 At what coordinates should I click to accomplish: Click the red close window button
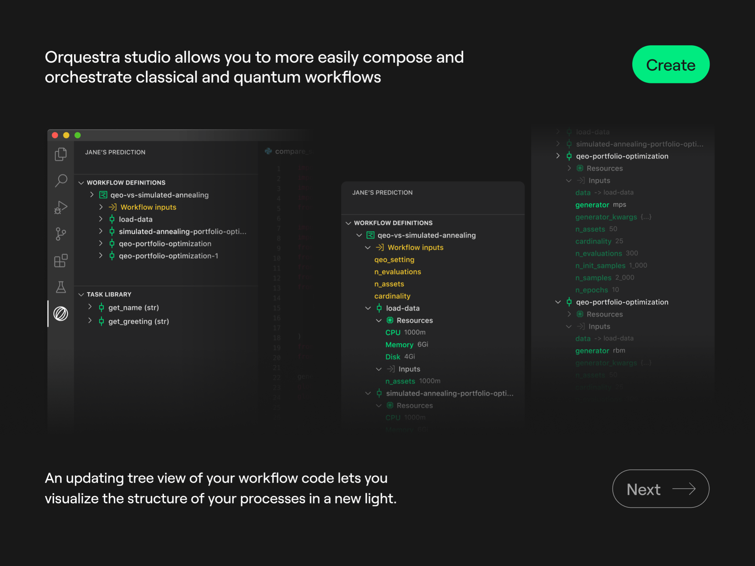click(55, 135)
